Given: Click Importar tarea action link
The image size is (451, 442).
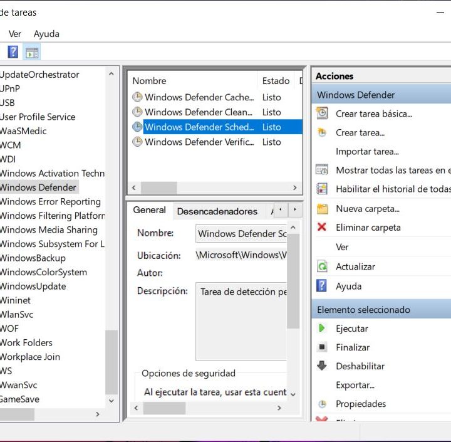Looking at the screenshot, I should (367, 152).
